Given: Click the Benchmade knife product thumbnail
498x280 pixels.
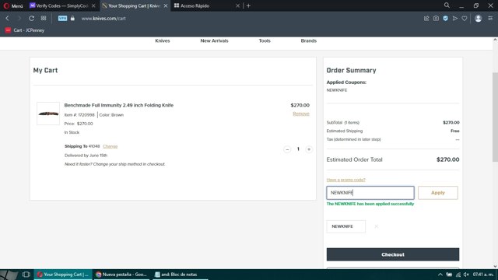Looking at the screenshot, I should (x=48, y=114).
